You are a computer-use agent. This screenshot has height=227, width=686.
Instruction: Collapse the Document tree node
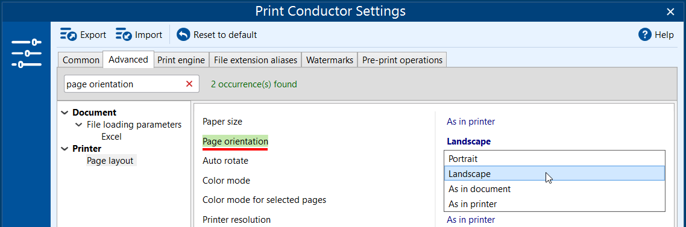65,113
